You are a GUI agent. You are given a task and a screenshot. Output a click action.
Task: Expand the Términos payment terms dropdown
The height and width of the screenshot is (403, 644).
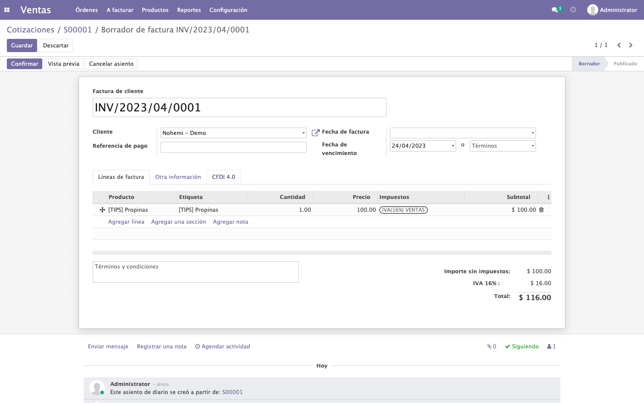(x=533, y=146)
